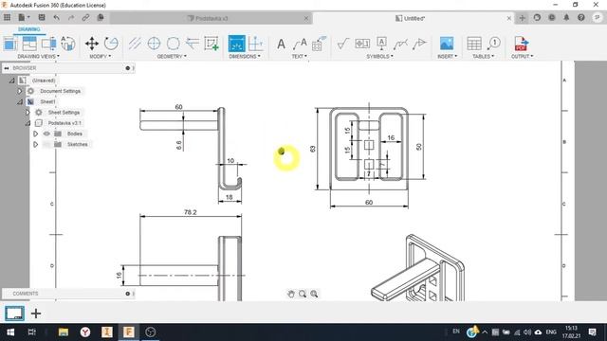Select the Datum Identifier symbol
This screenshot has width=607, height=341.
pyautogui.click(x=381, y=44)
